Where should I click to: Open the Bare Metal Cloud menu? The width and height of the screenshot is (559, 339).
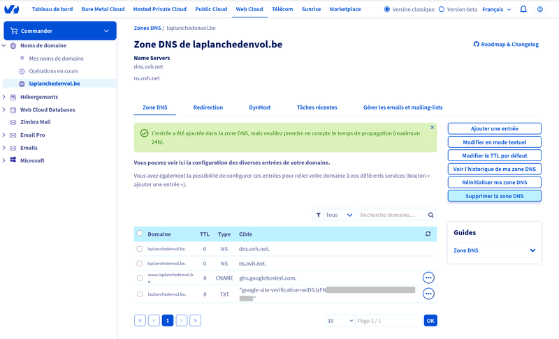[x=103, y=9]
